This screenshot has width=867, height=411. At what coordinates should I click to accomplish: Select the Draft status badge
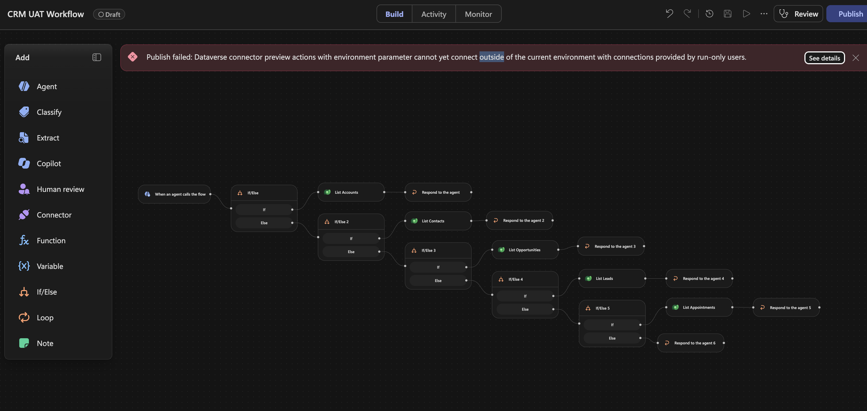click(109, 14)
